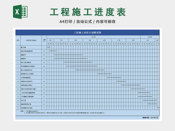175x131 pixels.
Task: Click the green Excel logo icon
Action: click(20, 12)
